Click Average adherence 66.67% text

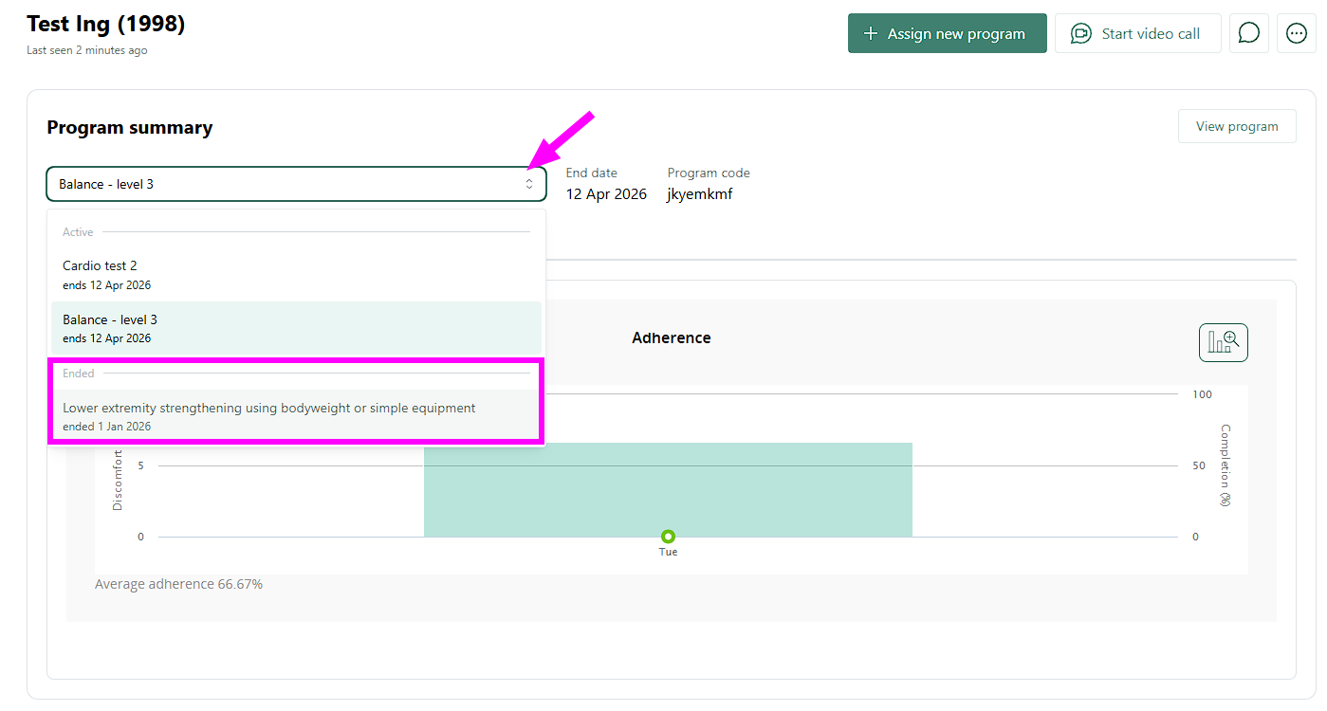coord(178,584)
